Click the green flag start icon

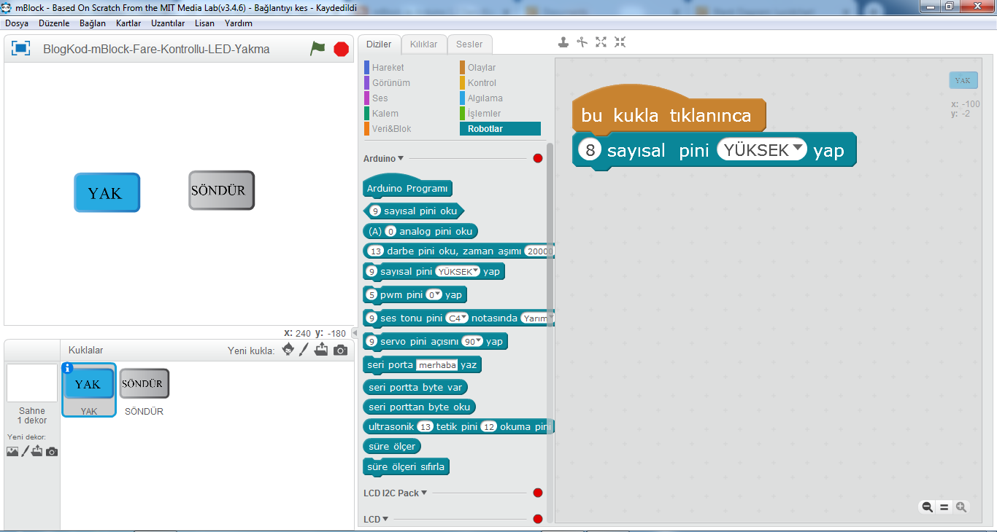point(317,49)
